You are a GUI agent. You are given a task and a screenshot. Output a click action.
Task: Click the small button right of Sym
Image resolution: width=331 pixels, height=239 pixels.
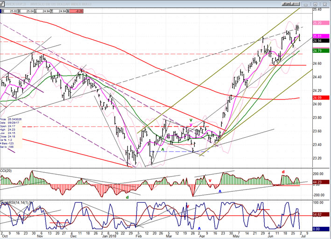[296, 4]
